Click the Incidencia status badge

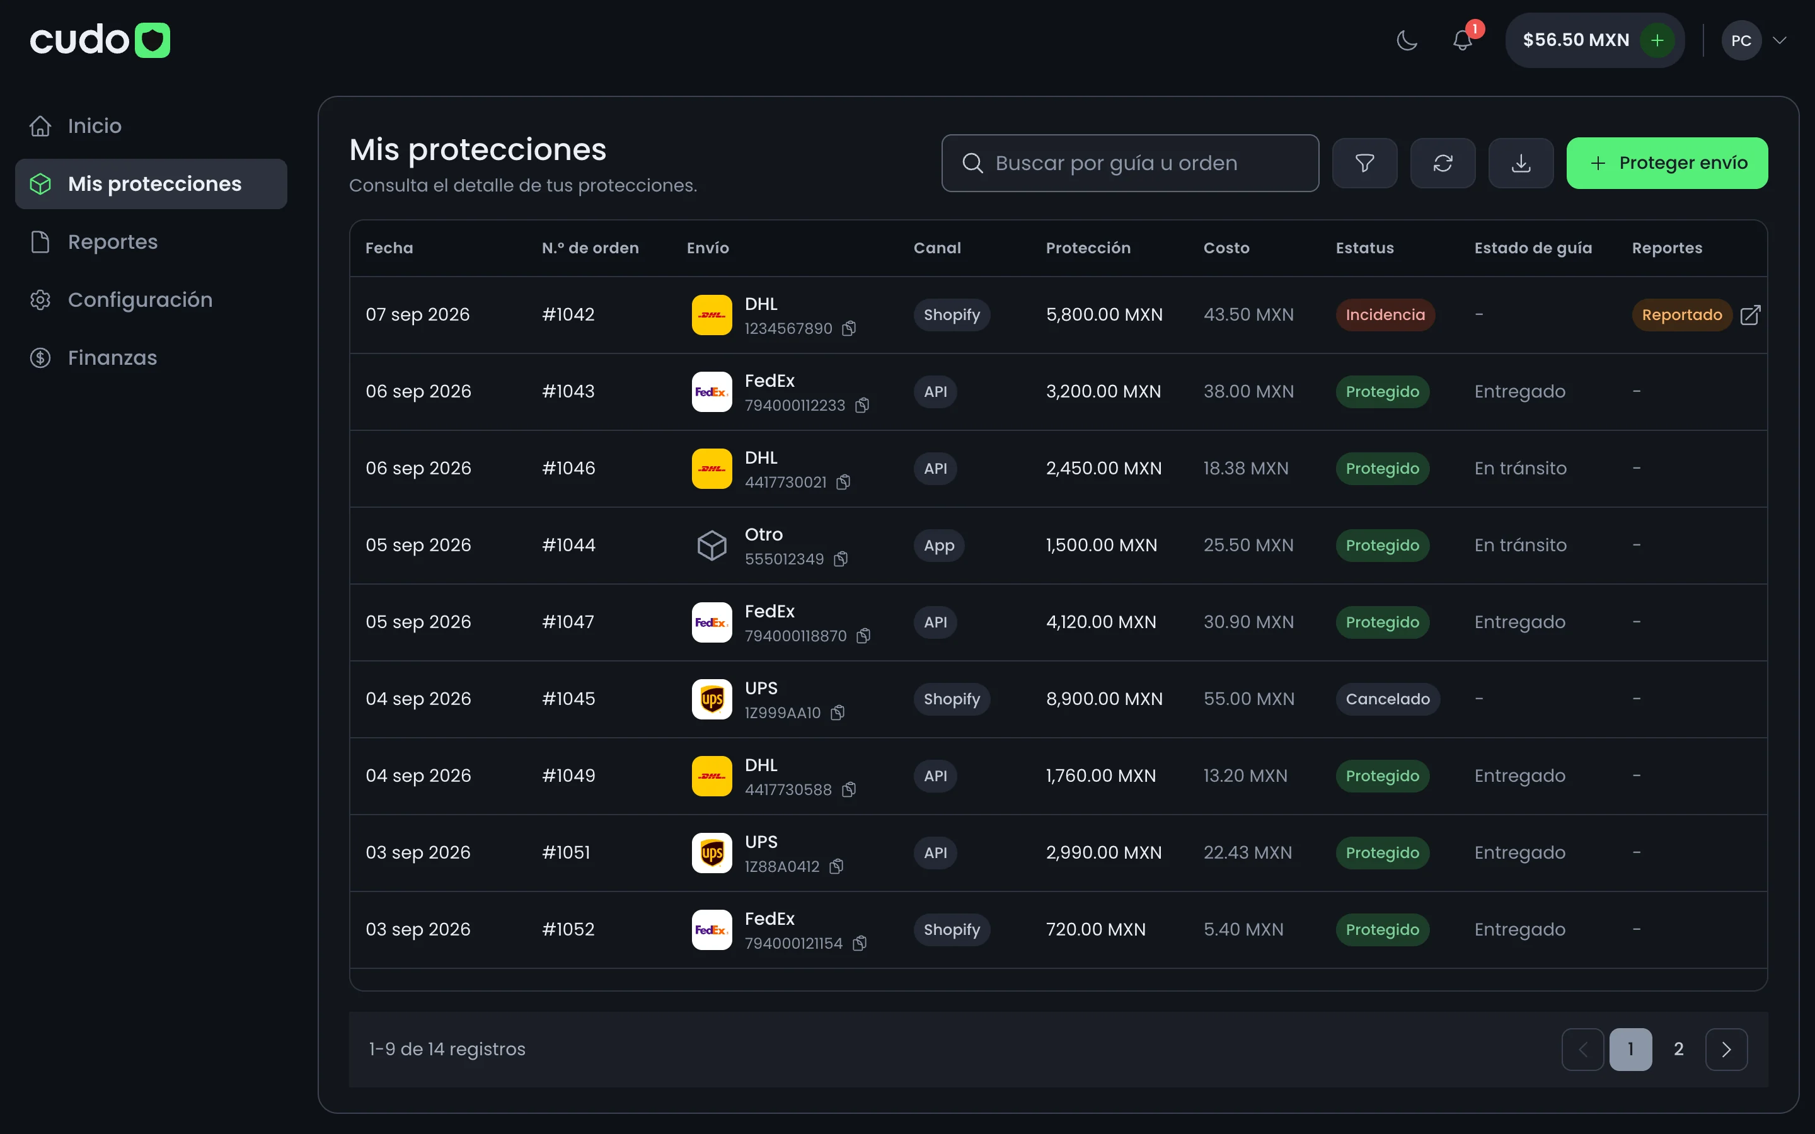(x=1385, y=315)
